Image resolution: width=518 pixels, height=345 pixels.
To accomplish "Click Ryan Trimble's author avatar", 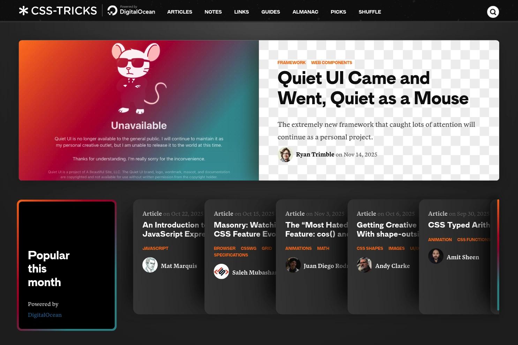I will [285, 154].
